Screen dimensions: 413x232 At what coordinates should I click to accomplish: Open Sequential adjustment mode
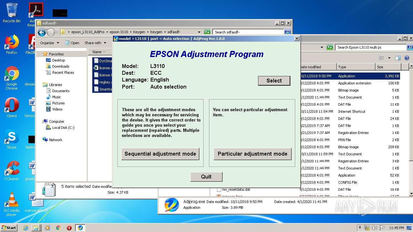coord(160,154)
